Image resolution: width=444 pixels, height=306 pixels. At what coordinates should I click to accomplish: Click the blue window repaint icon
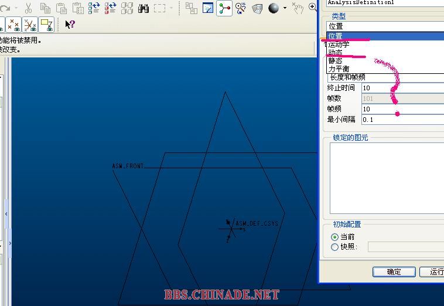click(208, 8)
